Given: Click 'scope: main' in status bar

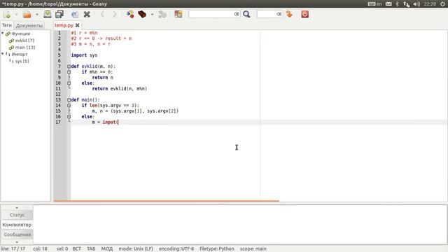Looking at the screenshot, I should pyautogui.click(x=253, y=249).
